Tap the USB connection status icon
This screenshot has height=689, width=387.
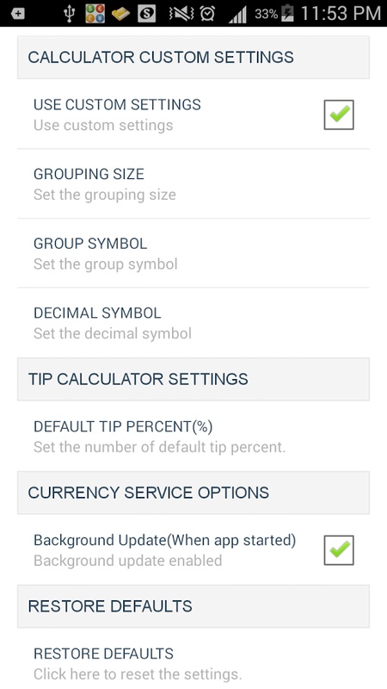point(70,14)
